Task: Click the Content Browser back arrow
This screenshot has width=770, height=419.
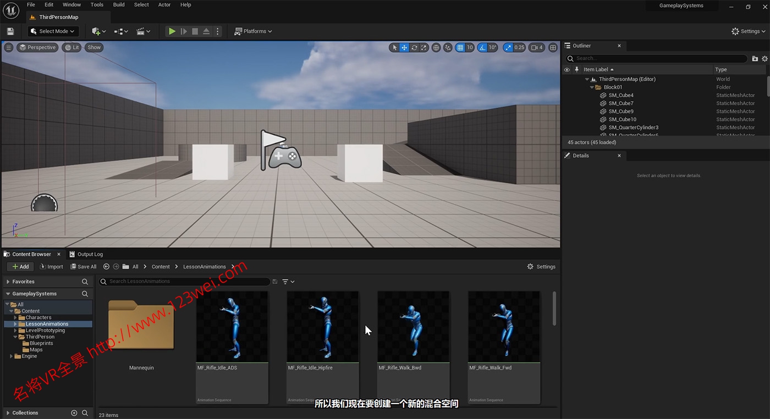Action: coord(106,267)
